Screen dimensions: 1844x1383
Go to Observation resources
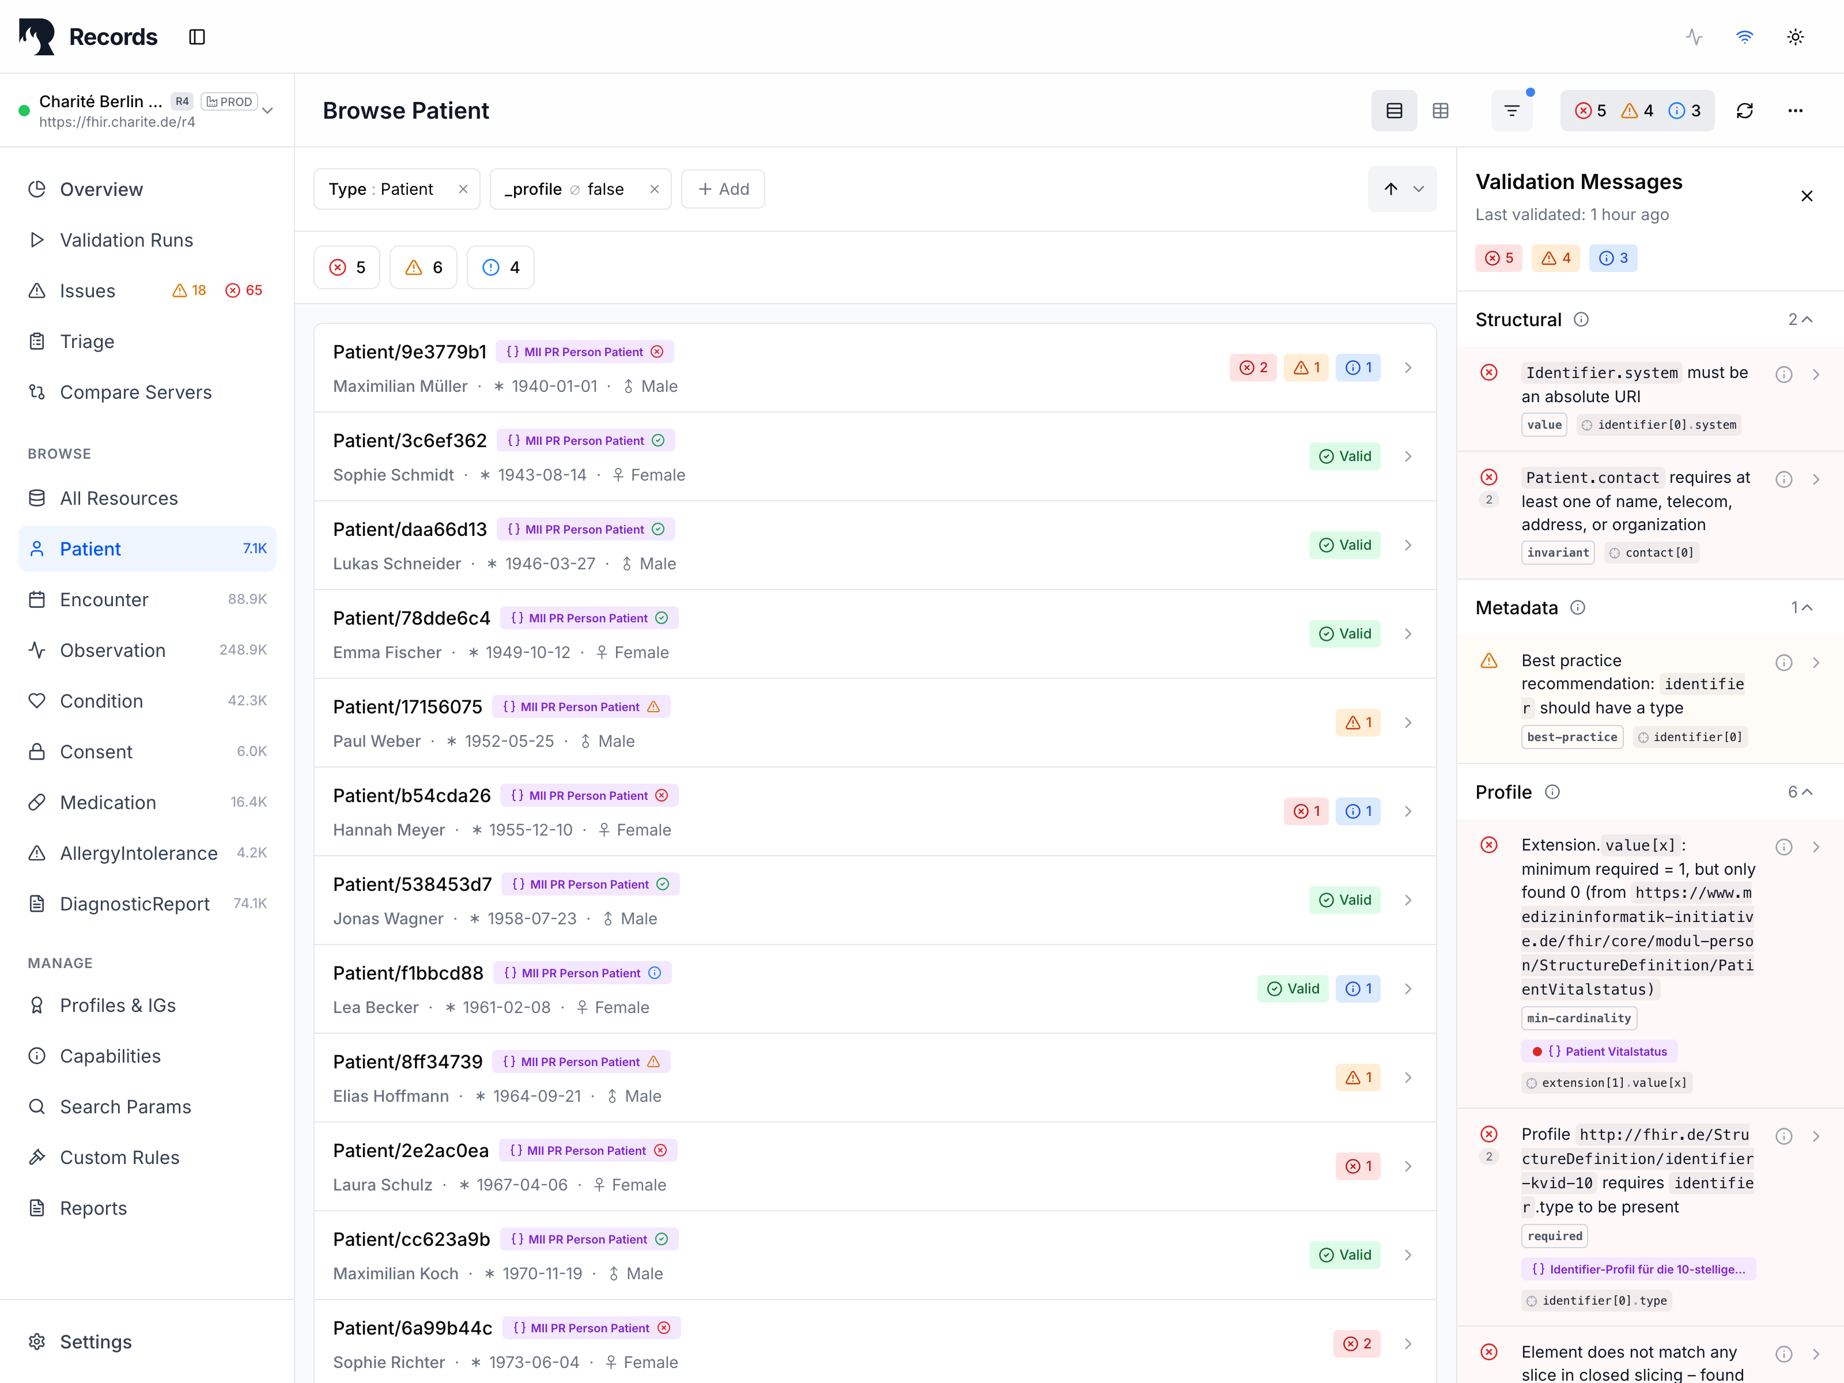click(112, 650)
